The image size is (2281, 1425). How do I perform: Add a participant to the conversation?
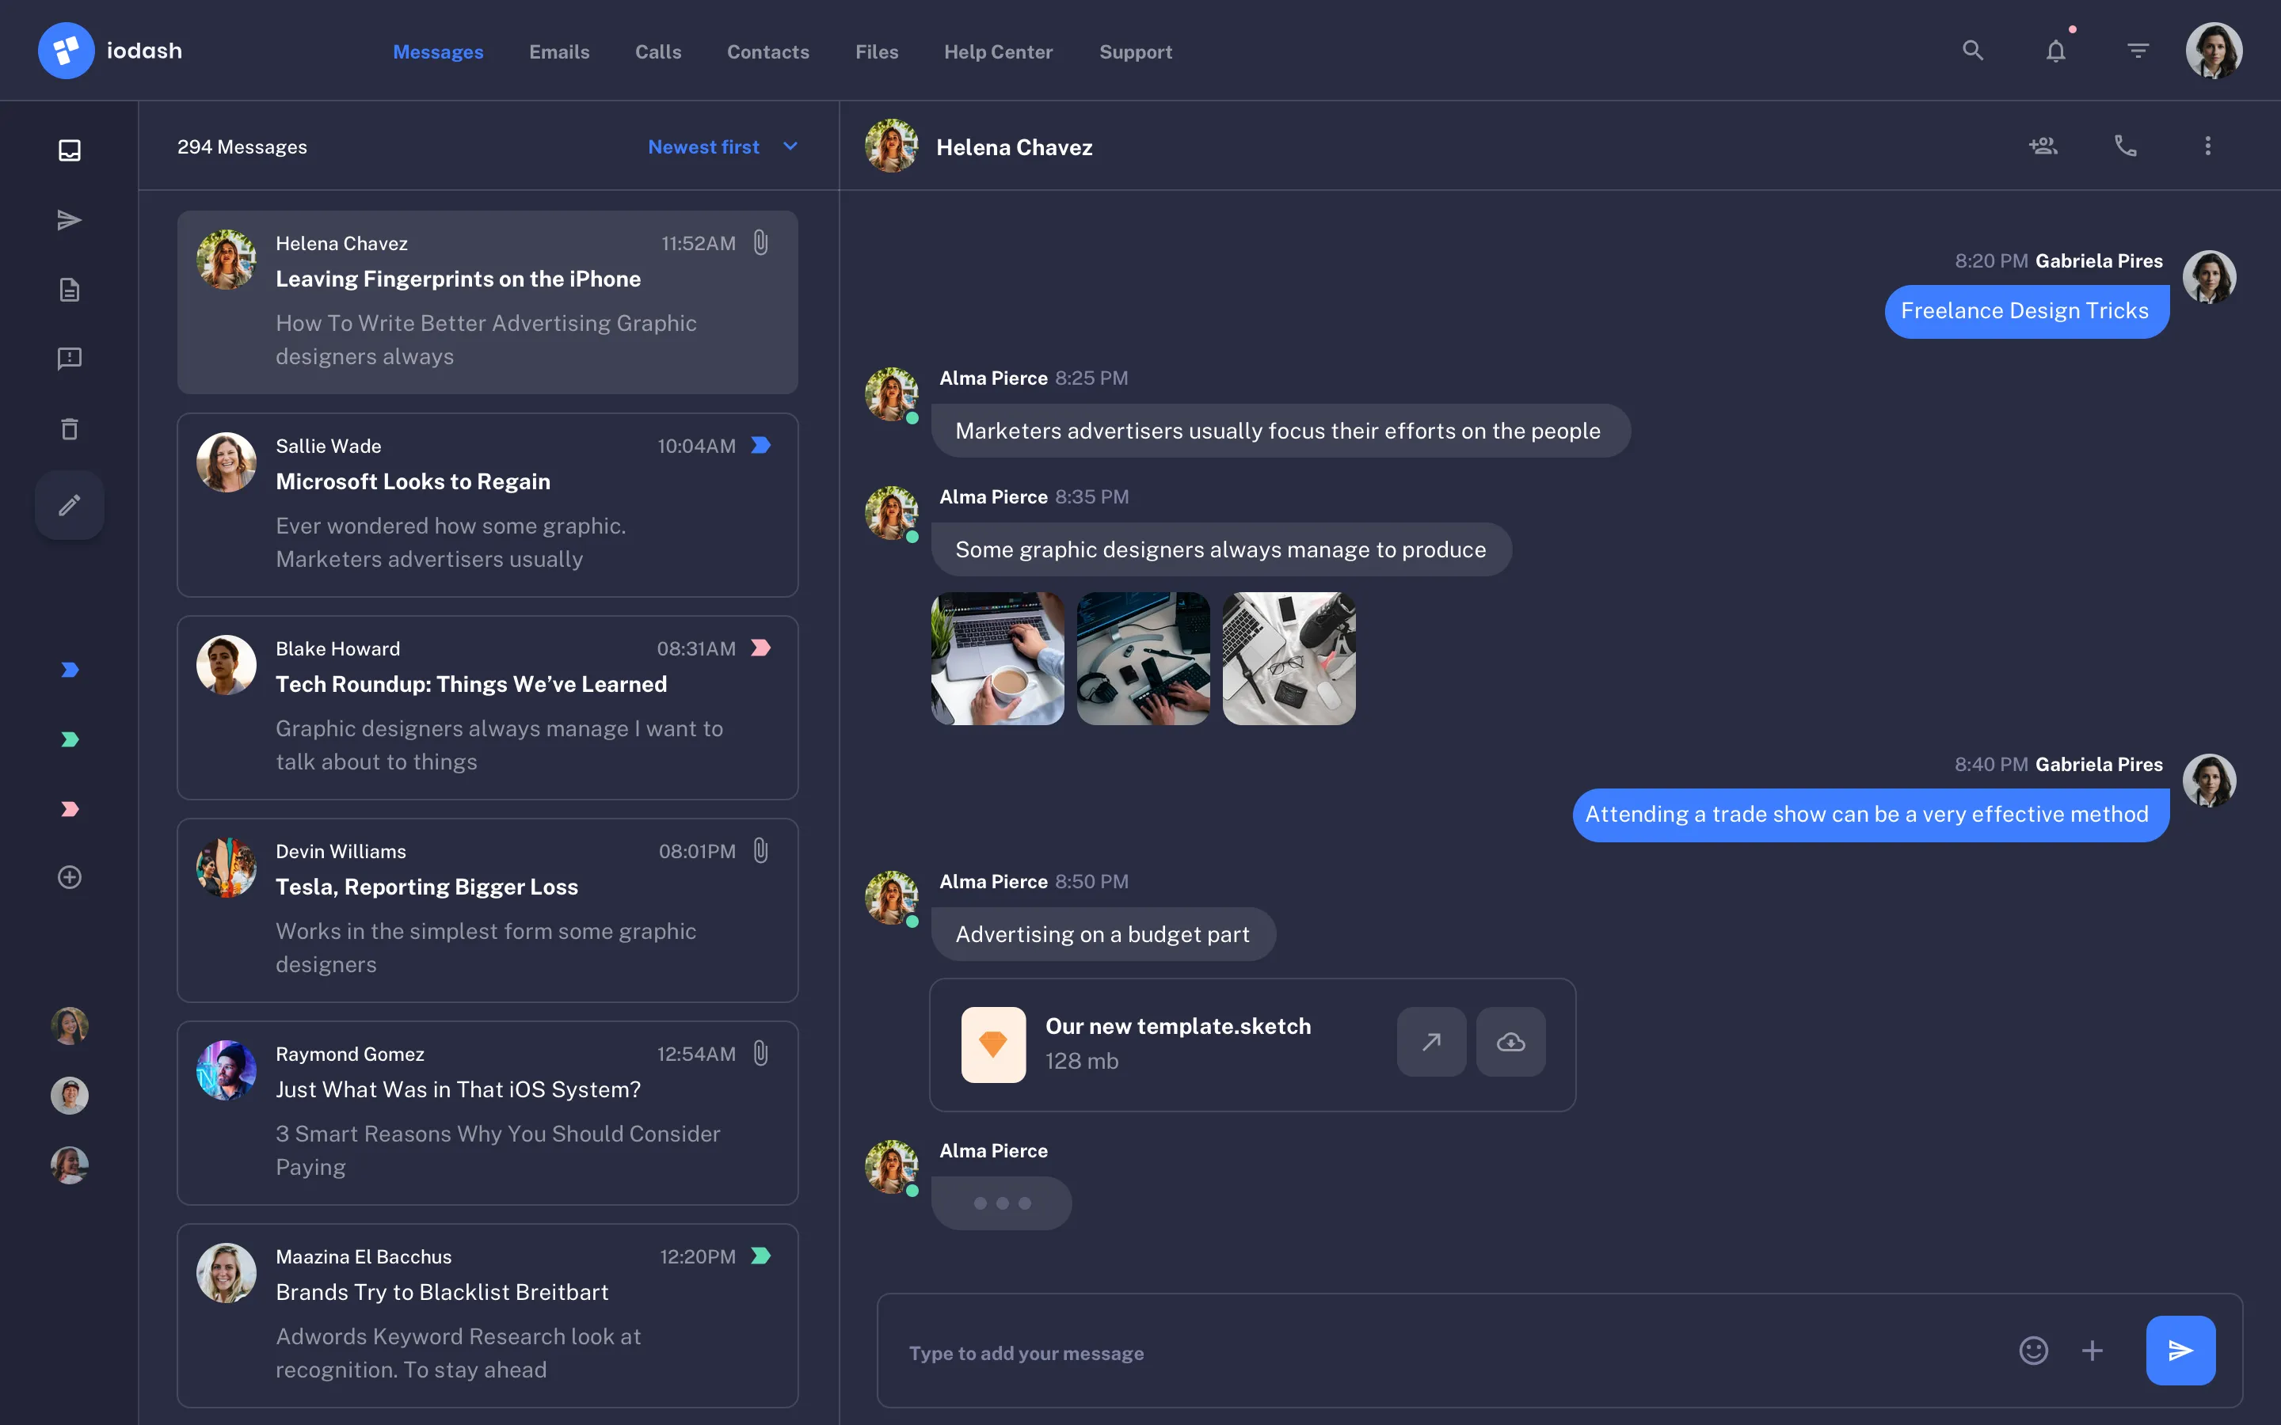pyautogui.click(x=2043, y=145)
